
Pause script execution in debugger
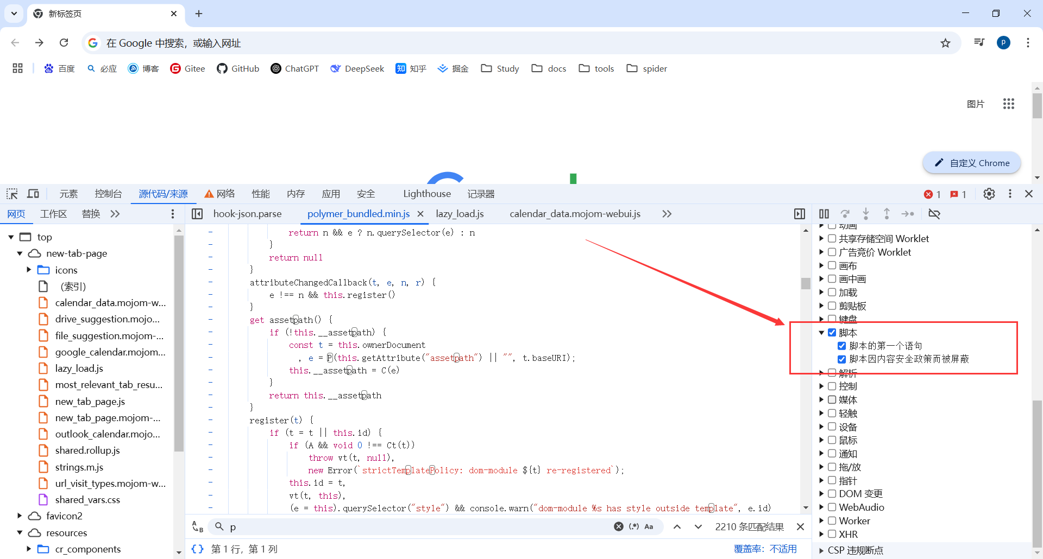(x=824, y=214)
